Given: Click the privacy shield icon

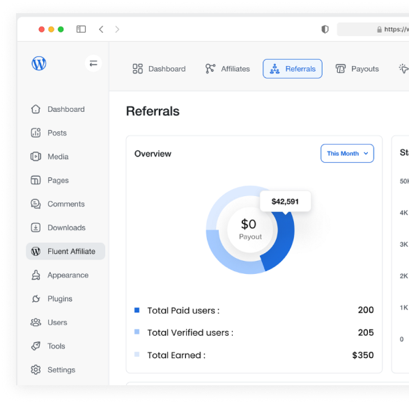Looking at the screenshot, I should click(x=325, y=29).
